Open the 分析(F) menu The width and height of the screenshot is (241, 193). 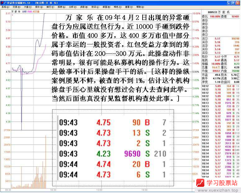point(73,7)
